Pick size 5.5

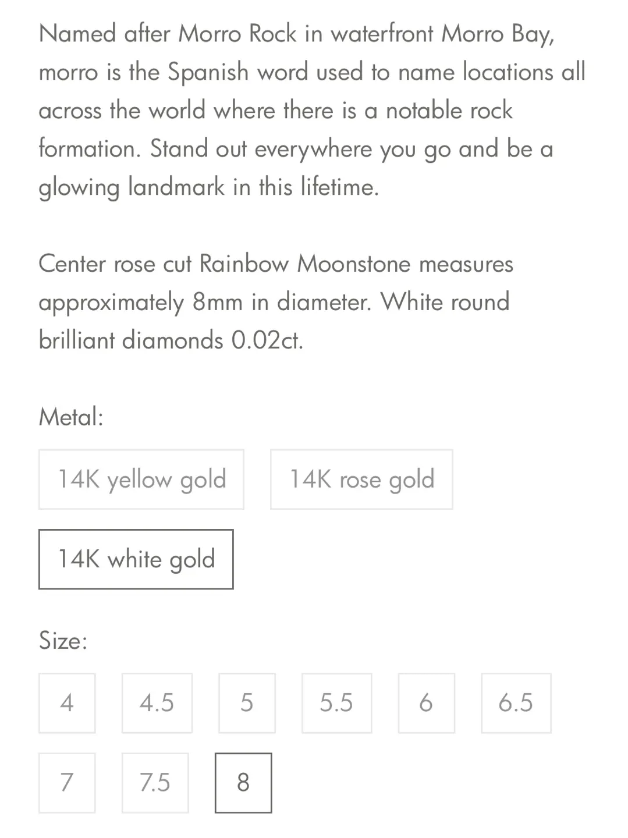(336, 702)
